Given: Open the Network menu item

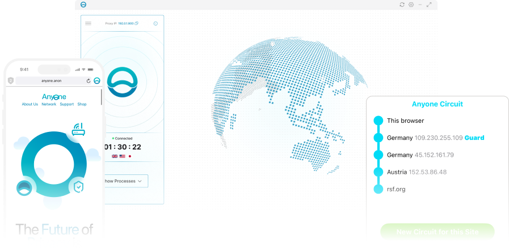Looking at the screenshot, I should click(x=49, y=104).
